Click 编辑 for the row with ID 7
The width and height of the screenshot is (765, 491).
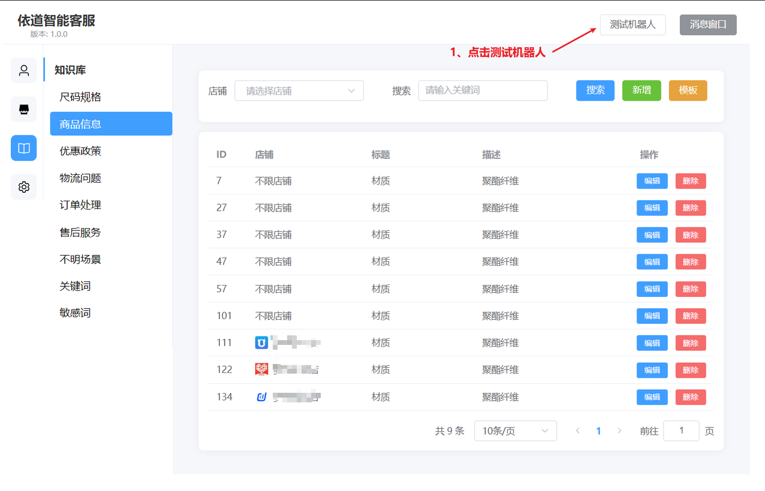[x=652, y=181]
